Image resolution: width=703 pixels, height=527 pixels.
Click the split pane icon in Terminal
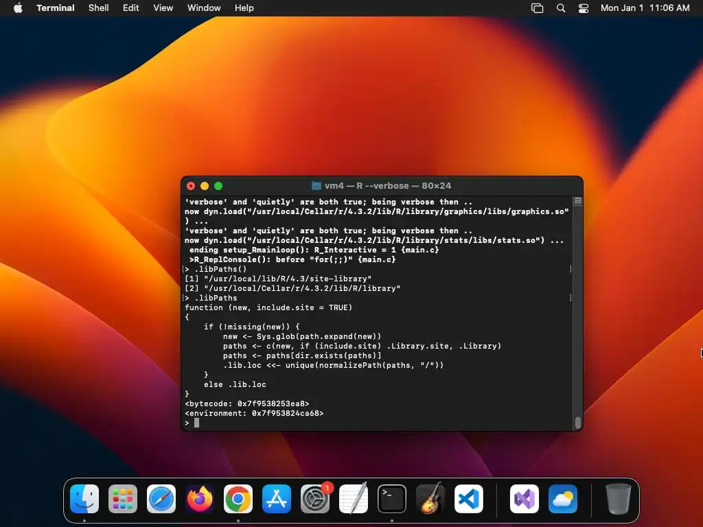coord(578,201)
